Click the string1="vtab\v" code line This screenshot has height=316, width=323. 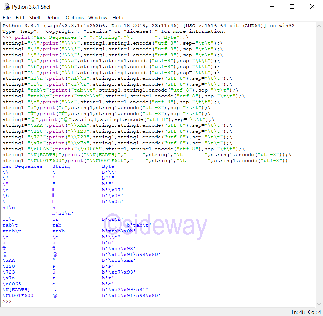124,96
